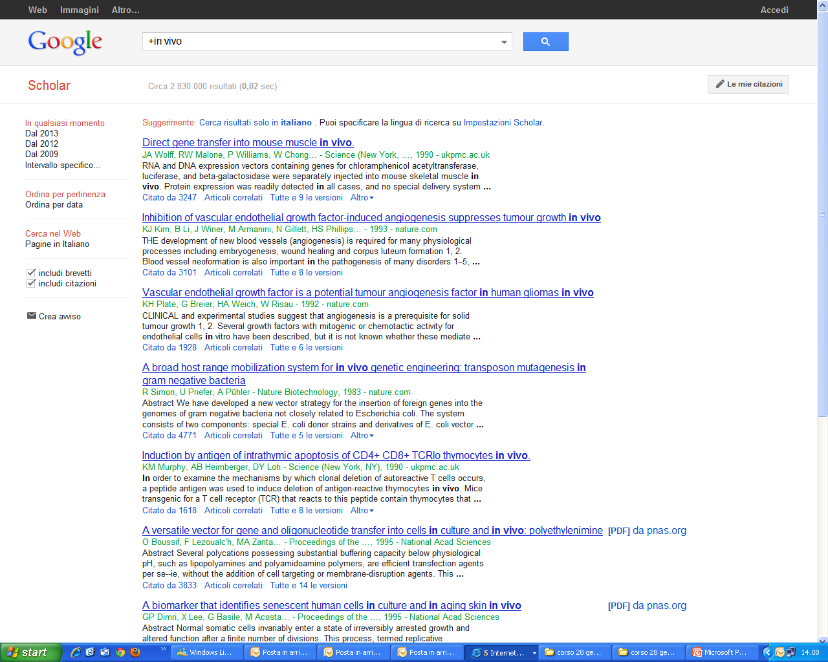Click the Google logo

coord(65,43)
